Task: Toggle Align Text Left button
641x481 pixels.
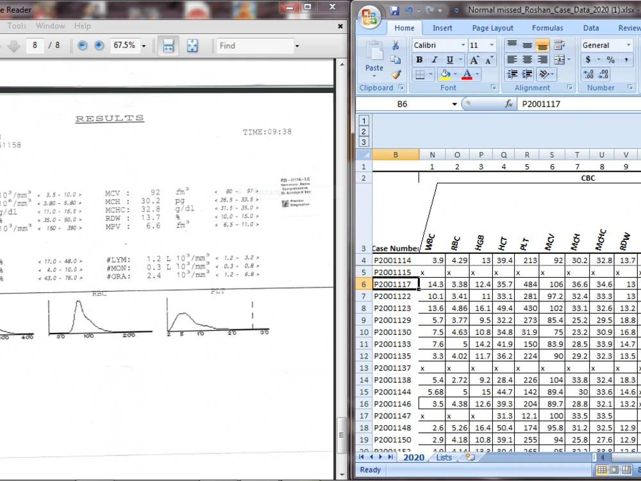Action: [x=512, y=60]
